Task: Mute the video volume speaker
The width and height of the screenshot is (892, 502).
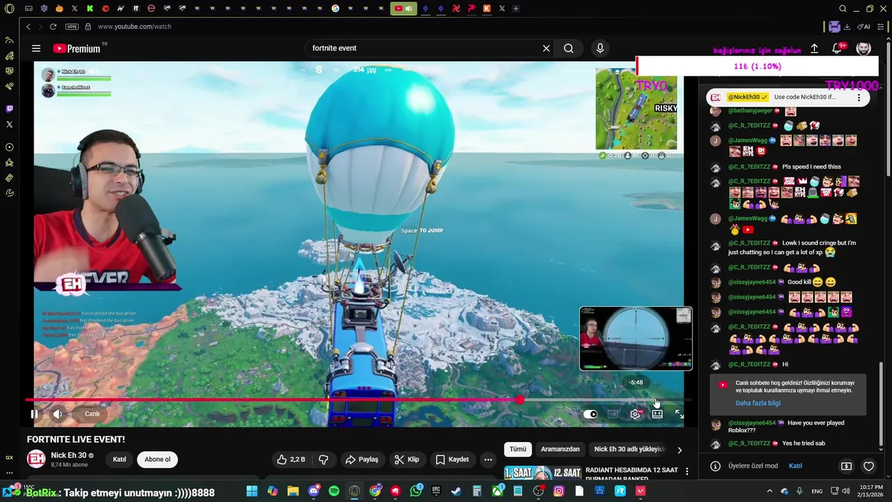Action: pyautogui.click(x=58, y=414)
